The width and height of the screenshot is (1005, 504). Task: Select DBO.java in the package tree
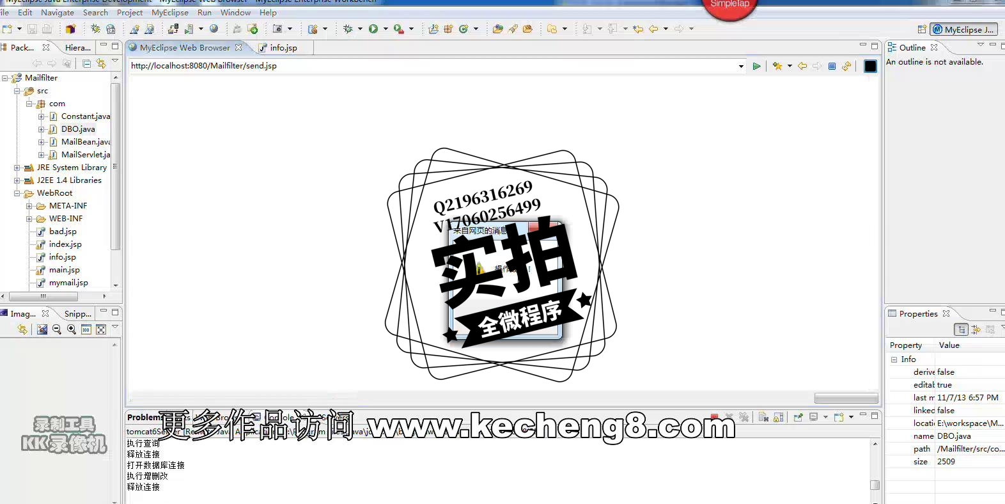(78, 129)
